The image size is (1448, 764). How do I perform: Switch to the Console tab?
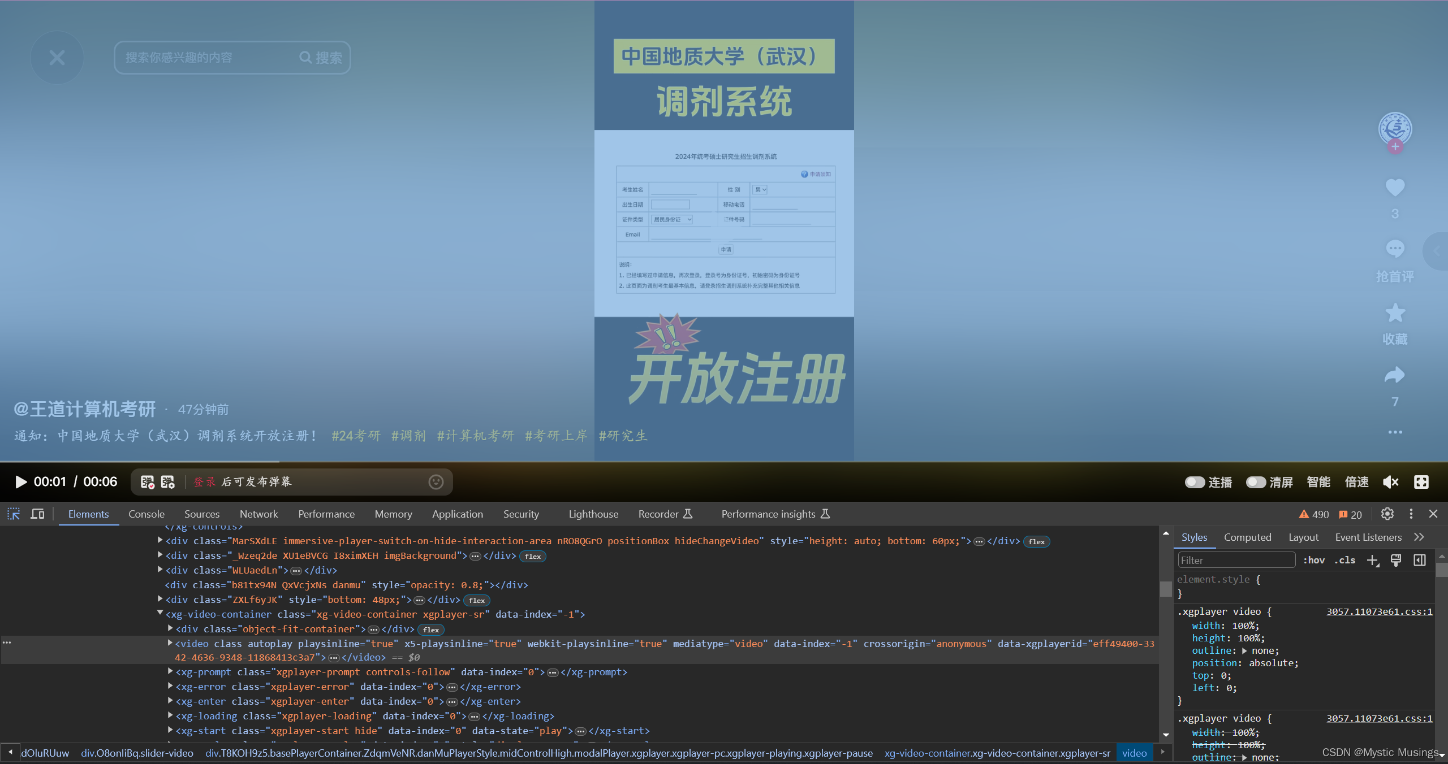pos(146,514)
